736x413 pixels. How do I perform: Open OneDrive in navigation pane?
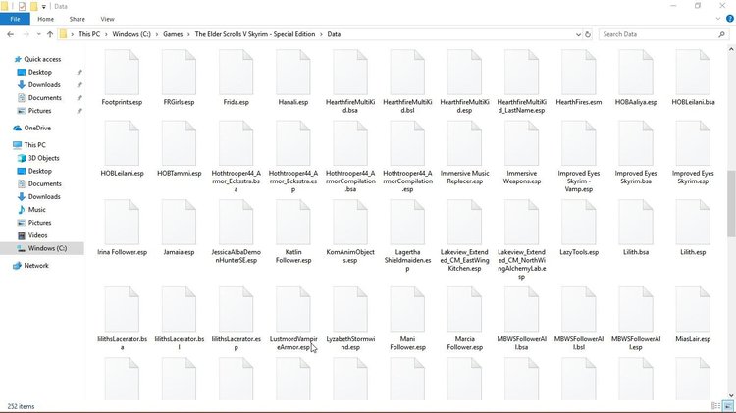[x=37, y=128]
